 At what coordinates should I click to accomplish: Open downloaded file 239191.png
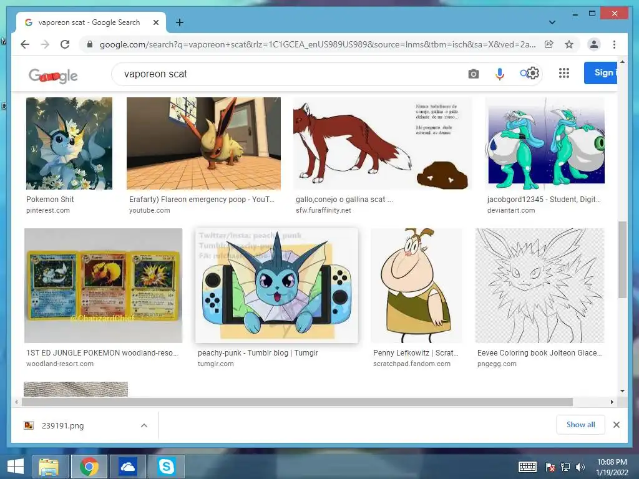click(x=63, y=425)
